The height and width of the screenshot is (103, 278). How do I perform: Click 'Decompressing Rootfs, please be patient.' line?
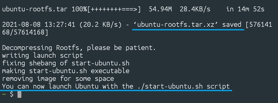79,48
